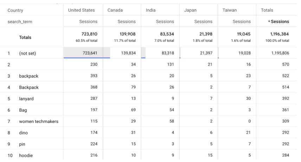Click the United States column header

[x=81, y=10]
